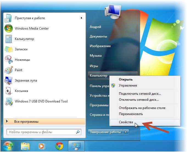Choose Свойства in the context menu
The width and height of the screenshot is (187, 152).
point(144,122)
